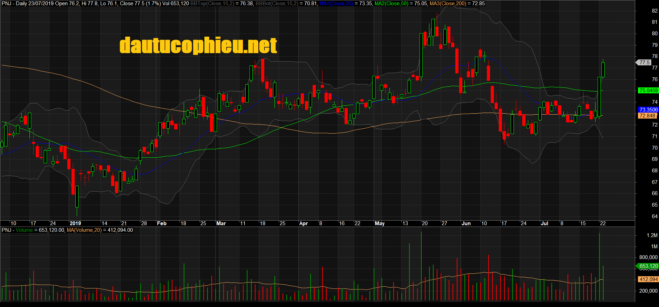Click the blue 73.3506 value tag
This screenshot has width=659, height=307.
tap(648, 110)
